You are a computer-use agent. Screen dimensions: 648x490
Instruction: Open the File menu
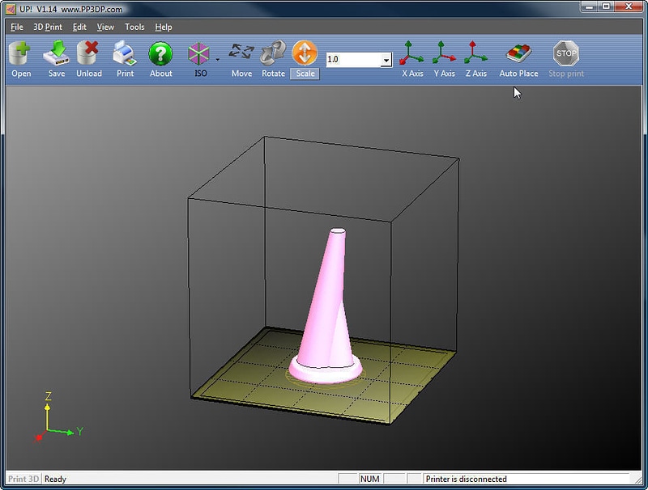(16, 27)
